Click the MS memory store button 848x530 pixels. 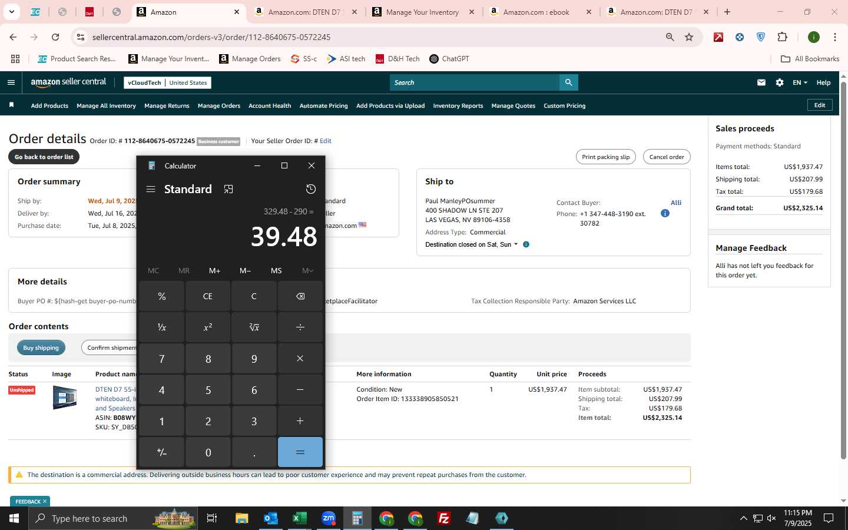276,271
